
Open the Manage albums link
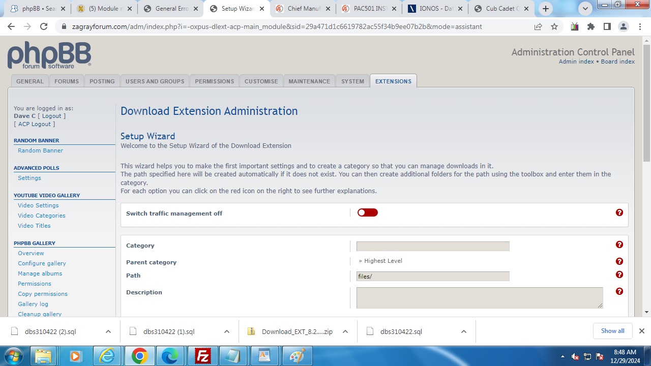[40, 273]
